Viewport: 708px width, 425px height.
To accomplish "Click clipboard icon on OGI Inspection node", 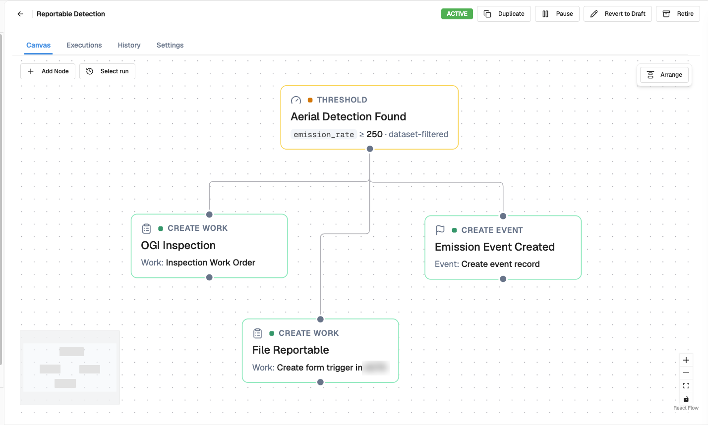I will pos(146,228).
